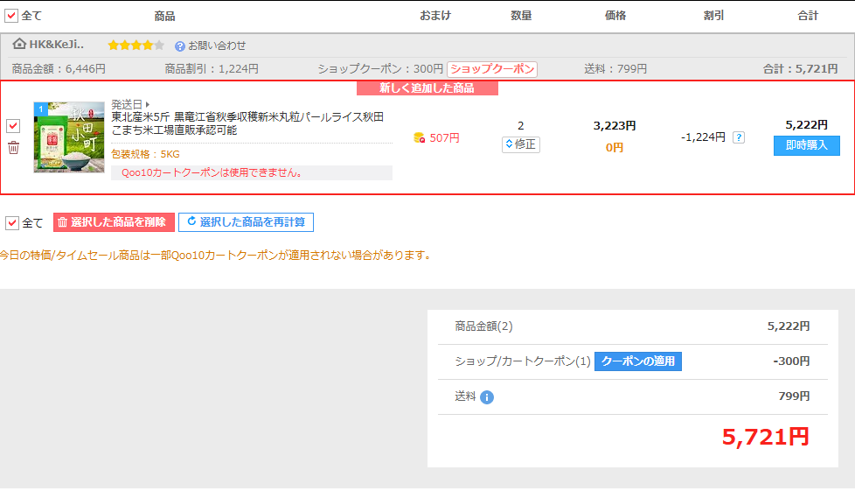Uncheck the rice product item checkbox
This screenshot has width=855, height=491.
click(13, 126)
